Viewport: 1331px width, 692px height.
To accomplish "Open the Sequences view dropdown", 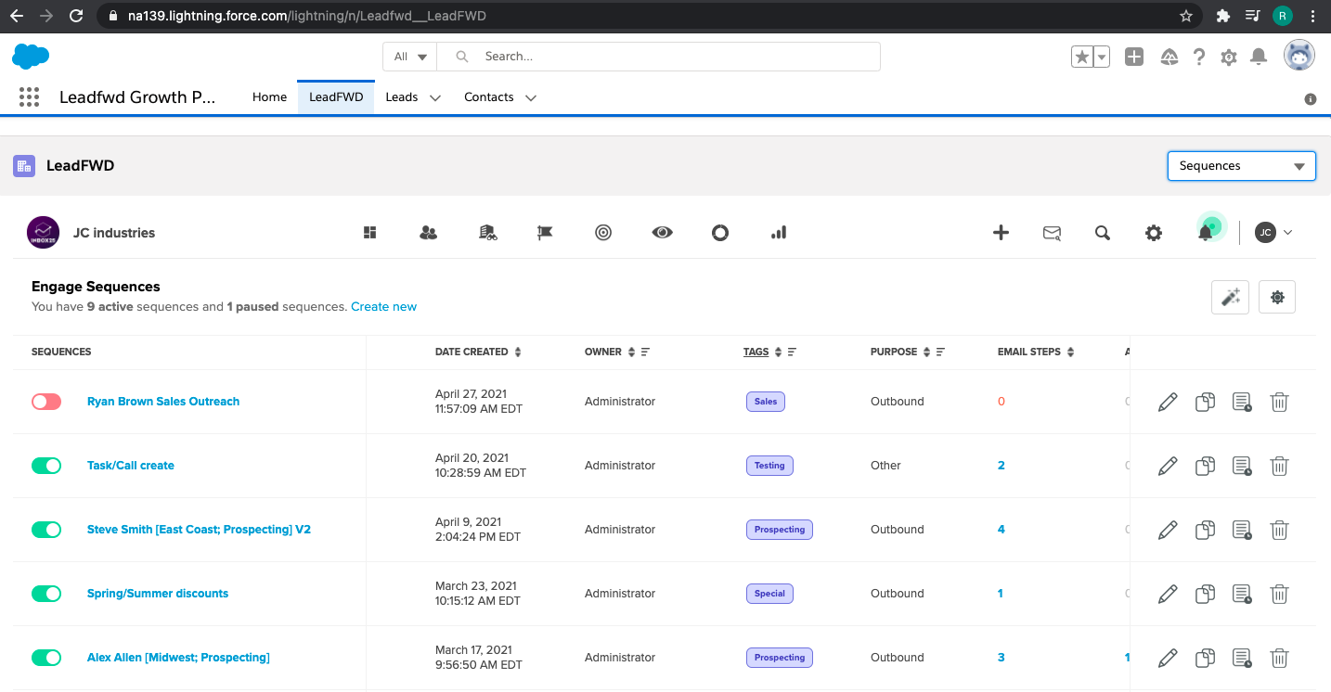I will [1242, 166].
